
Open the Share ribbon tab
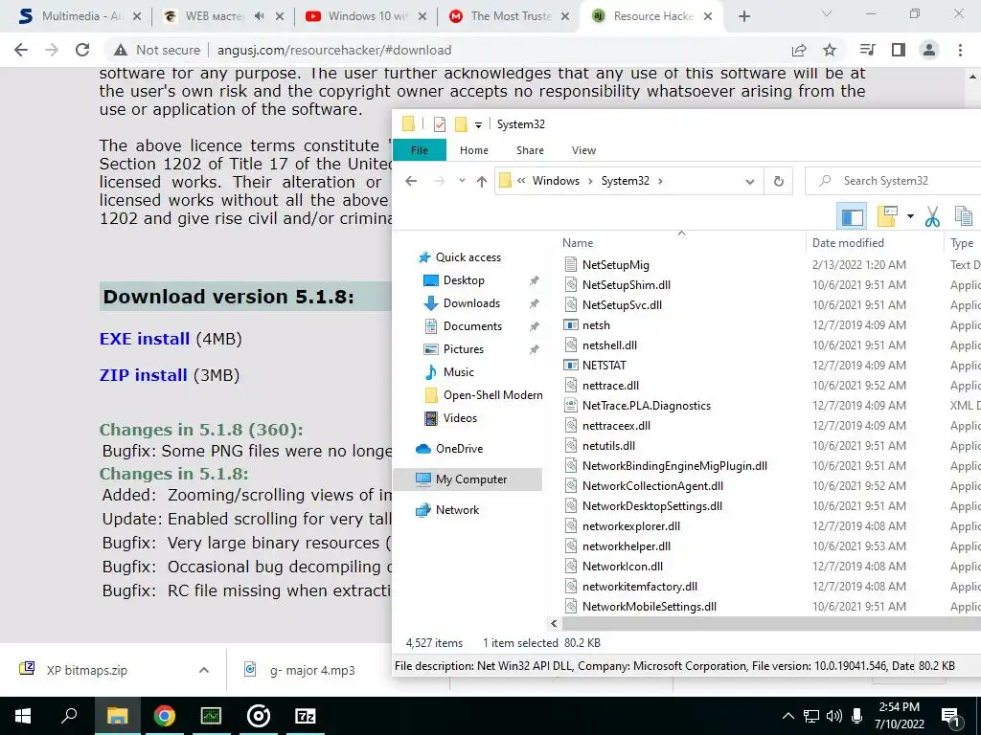click(x=530, y=150)
